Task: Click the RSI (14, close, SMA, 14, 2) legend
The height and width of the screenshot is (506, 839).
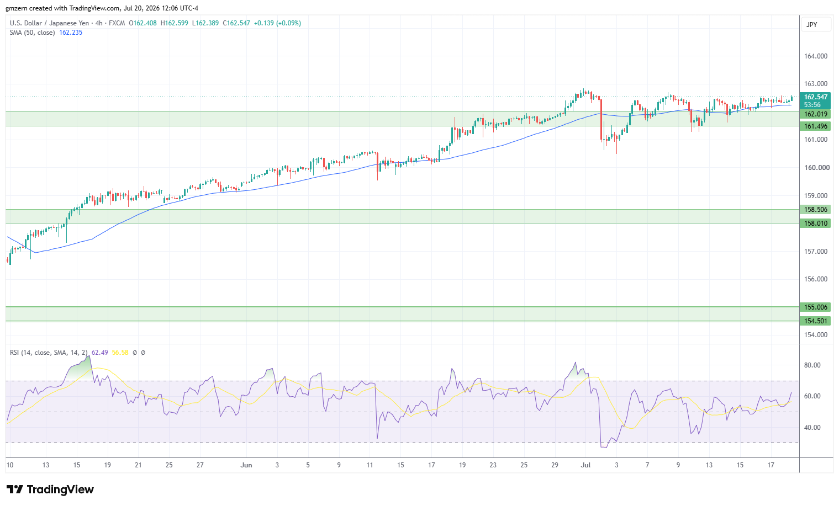Action: coord(49,353)
